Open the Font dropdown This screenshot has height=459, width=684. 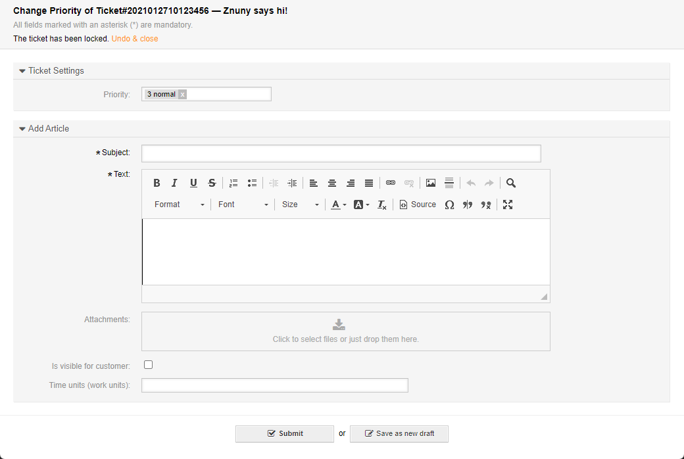click(243, 205)
